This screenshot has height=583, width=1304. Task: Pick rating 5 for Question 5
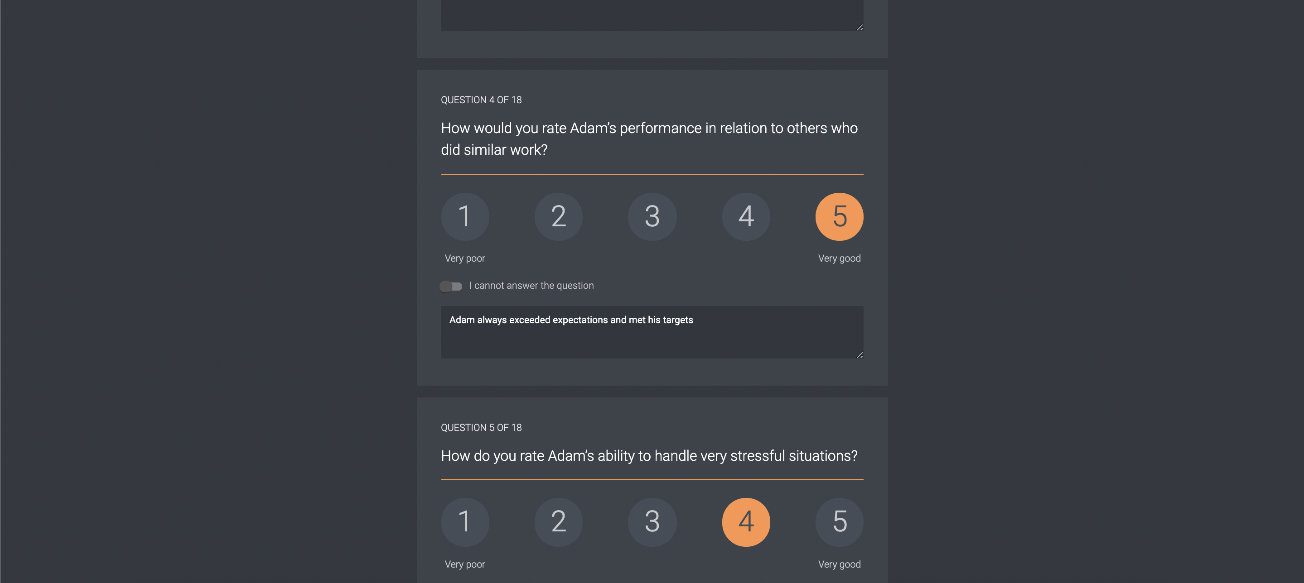tap(839, 522)
